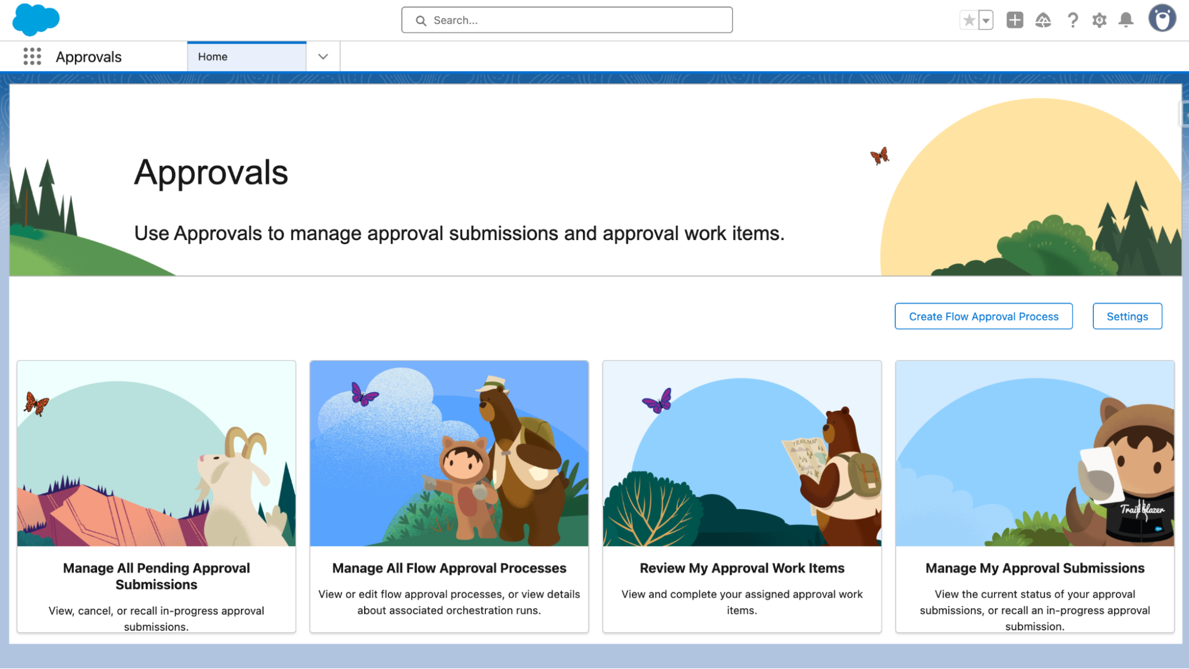Open Manage My Approval Submissions card image
Viewport: 1189px width, 669px height.
1035,453
